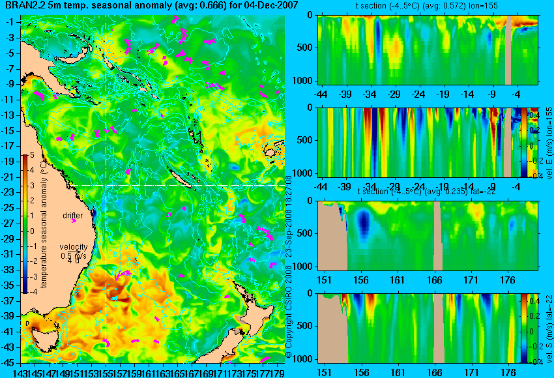This screenshot has height=378, width=554.
Task: Click the 'velocity' legend label
Action: 74,247
